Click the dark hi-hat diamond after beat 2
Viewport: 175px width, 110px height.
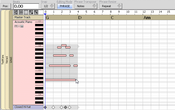(x=66, y=107)
